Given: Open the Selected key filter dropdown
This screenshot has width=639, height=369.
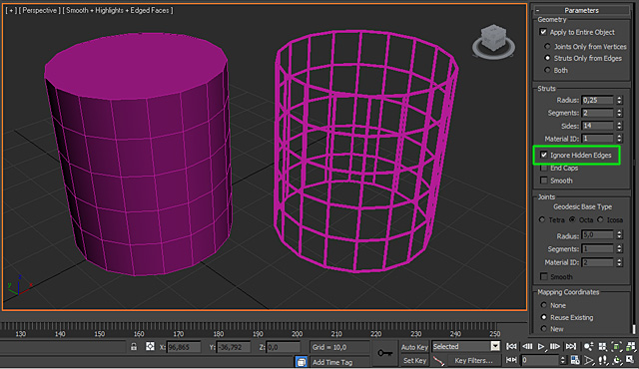Looking at the screenshot, I should tap(495, 346).
